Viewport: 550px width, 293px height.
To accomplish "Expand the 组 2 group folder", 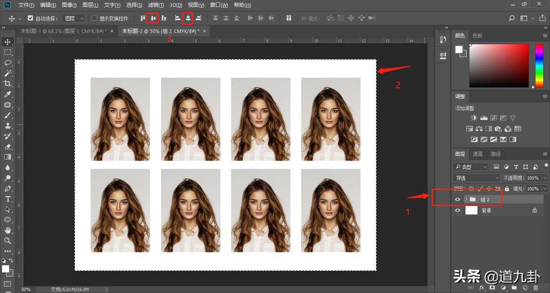I will [x=466, y=200].
